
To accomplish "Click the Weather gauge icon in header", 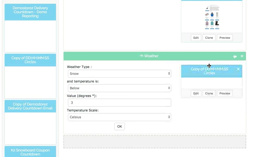I will [x=141, y=56].
